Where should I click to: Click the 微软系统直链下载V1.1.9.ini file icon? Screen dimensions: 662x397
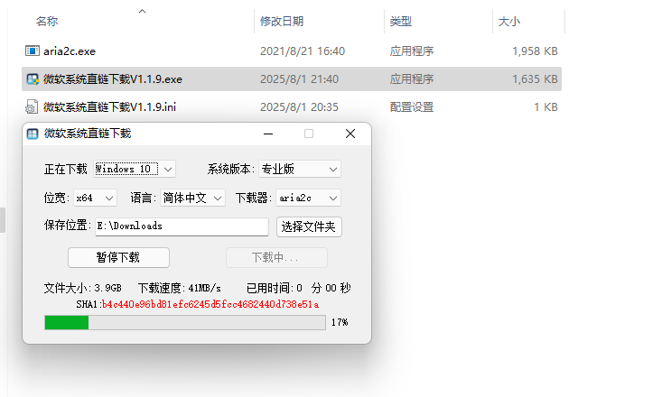(x=32, y=106)
